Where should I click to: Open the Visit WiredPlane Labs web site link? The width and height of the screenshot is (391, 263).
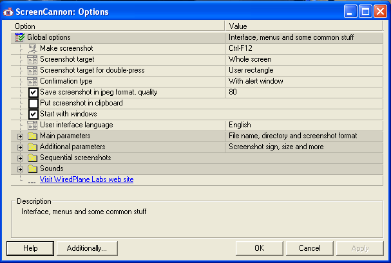[86, 179]
